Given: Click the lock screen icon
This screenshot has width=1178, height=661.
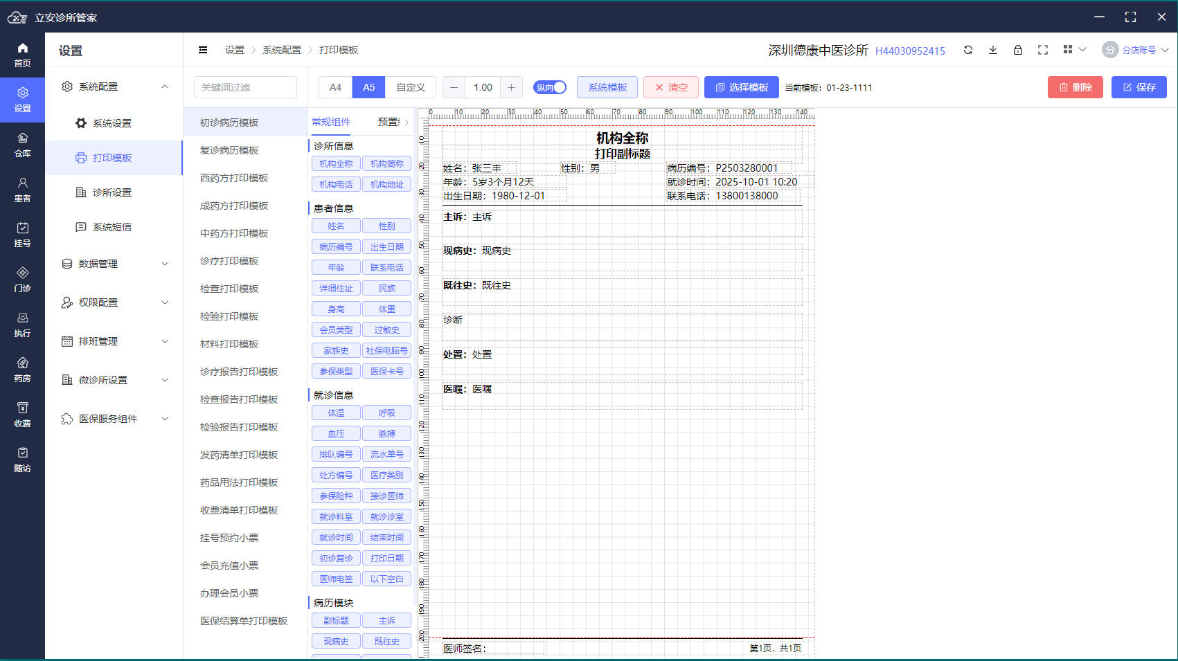Looking at the screenshot, I should click(1018, 50).
